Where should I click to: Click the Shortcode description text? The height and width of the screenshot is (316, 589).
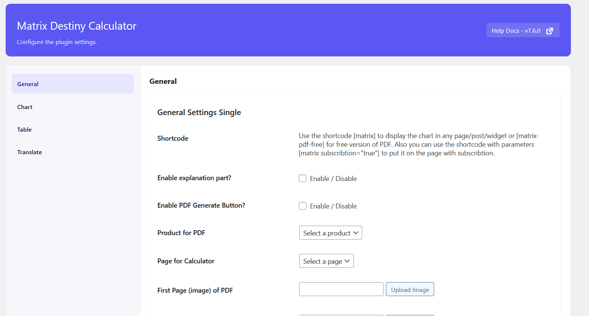point(418,144)
